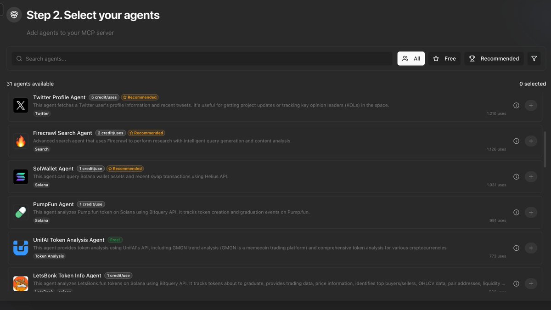Add LetsBonk Token Info Agent with plus button
The height and width of the screenshot is (310, 551).
(x=531, y=283)
